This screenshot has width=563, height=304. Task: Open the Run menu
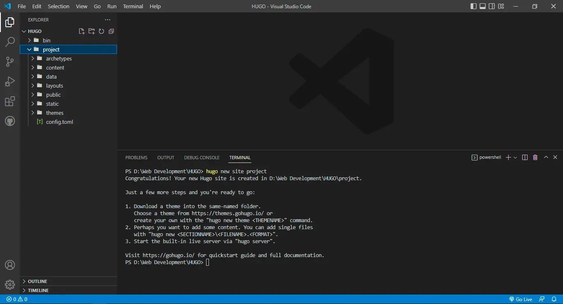pos(112,6)
